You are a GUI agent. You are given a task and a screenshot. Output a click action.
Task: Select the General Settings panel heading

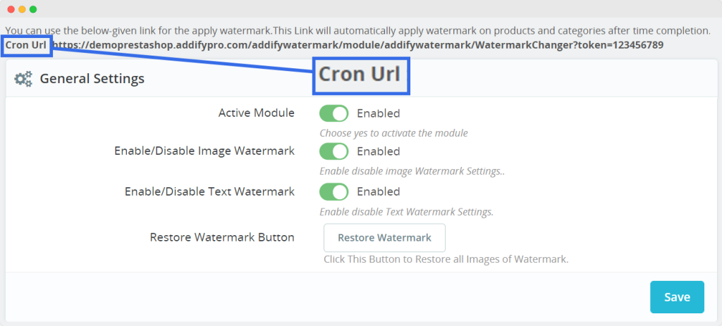tap(92, 79)
